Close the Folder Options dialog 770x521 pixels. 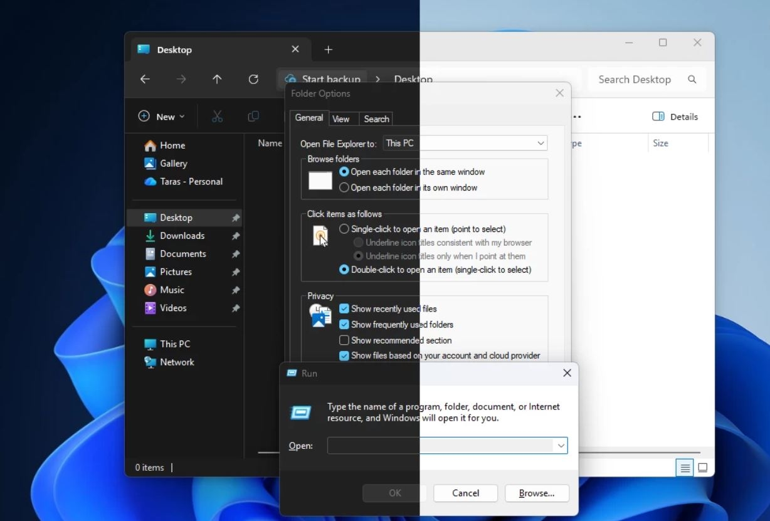point(559,93)
